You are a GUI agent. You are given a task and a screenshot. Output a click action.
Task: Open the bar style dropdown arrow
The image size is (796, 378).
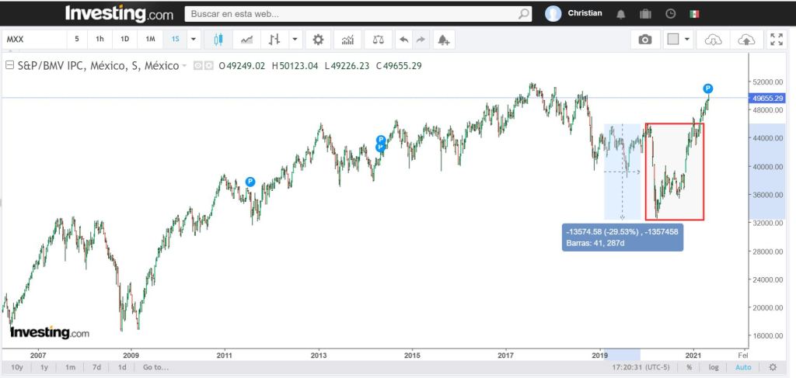click(295, 39)
